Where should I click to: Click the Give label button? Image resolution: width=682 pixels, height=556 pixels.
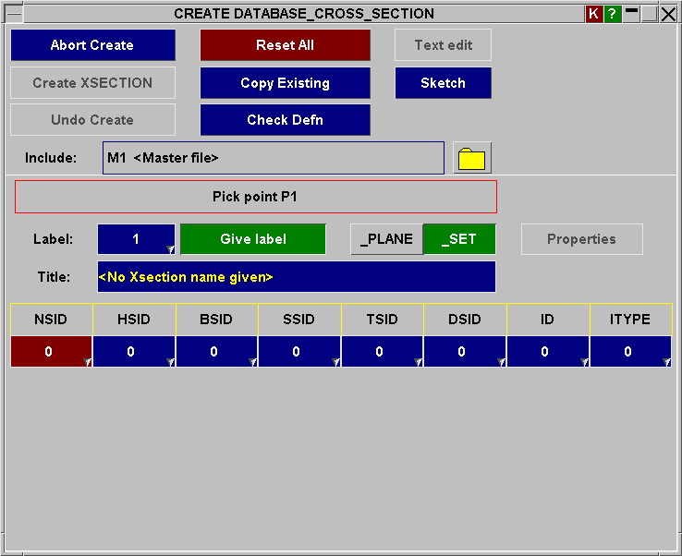pos(253,239)
